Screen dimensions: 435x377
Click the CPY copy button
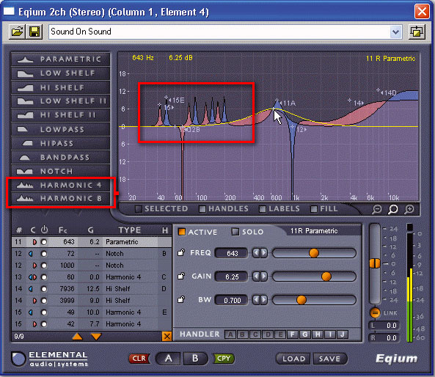click(x=224, y=359)
